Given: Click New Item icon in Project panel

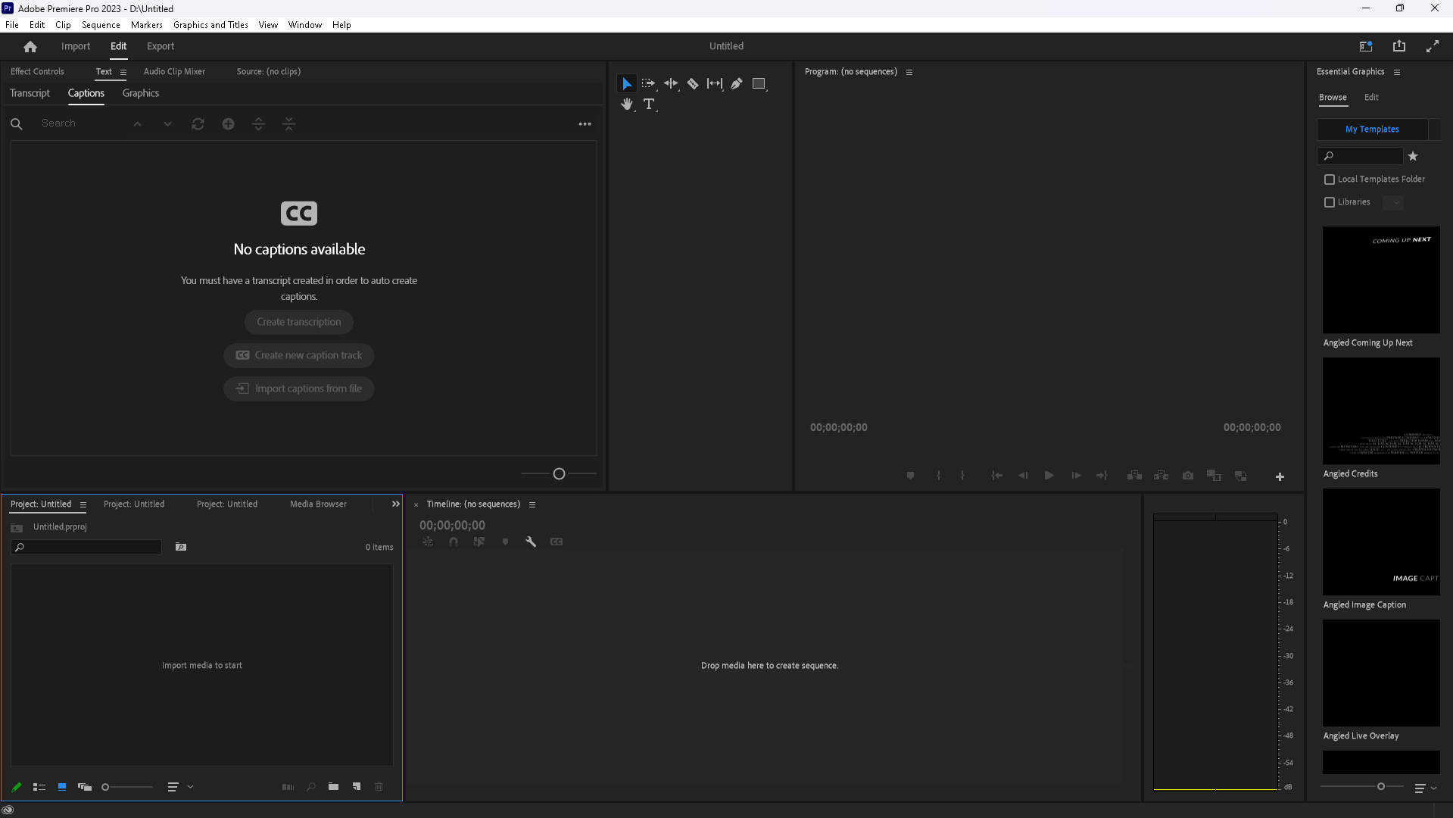Looking at the screenshot, I should [x=357, y=787].
